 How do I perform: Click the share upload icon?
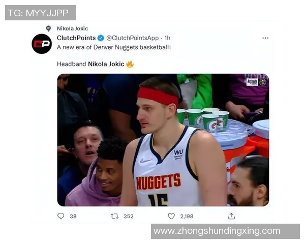coord(231,216)
